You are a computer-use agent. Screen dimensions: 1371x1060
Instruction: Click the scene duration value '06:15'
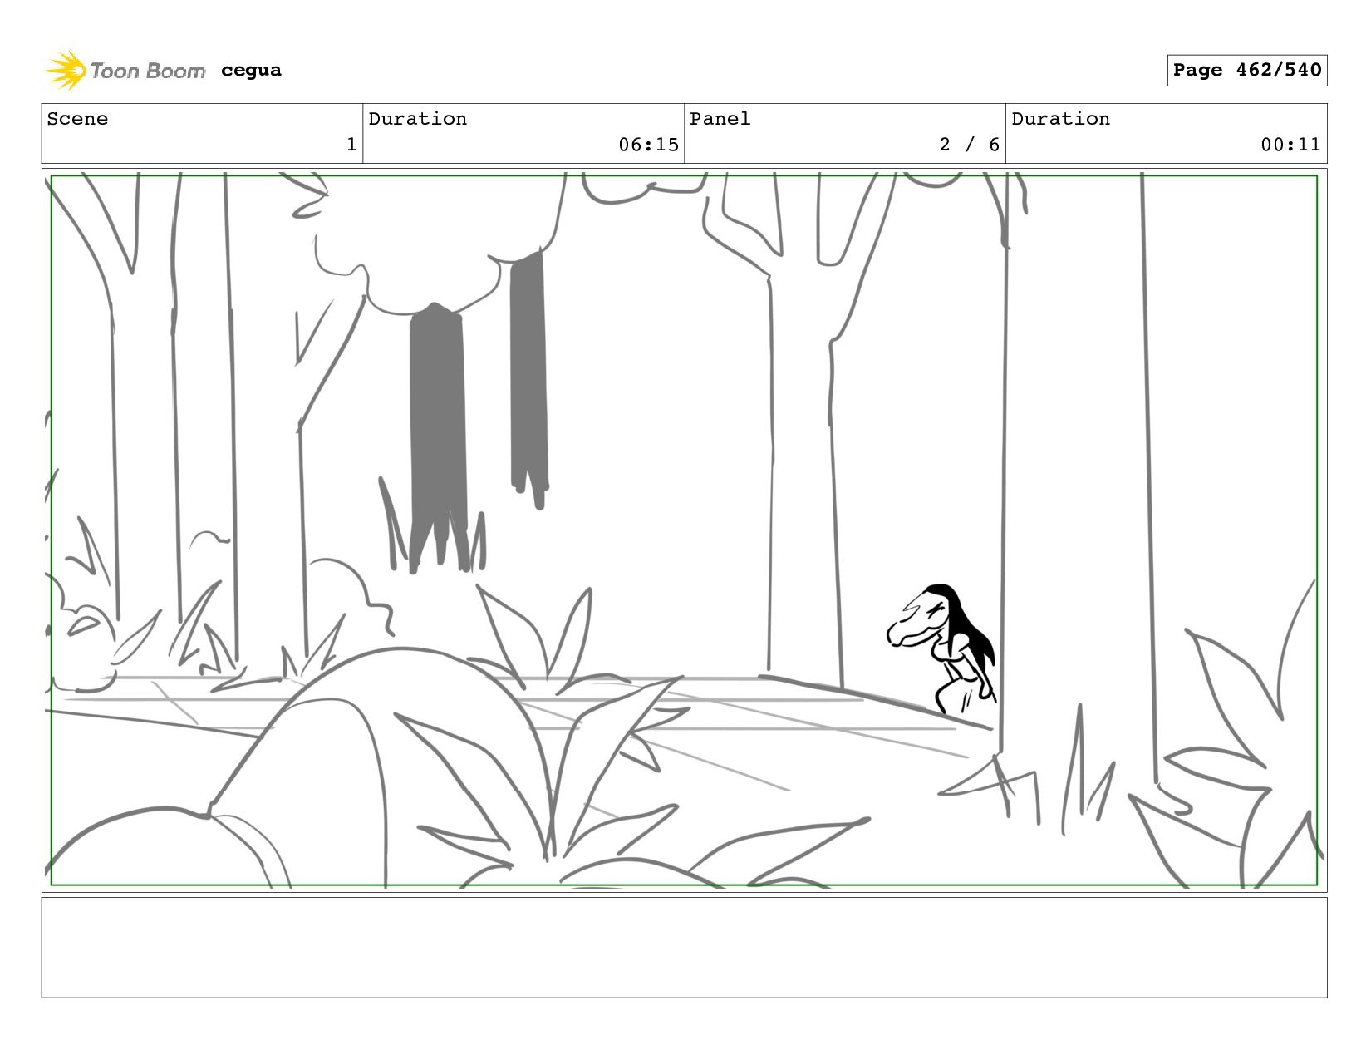(648, 145)
